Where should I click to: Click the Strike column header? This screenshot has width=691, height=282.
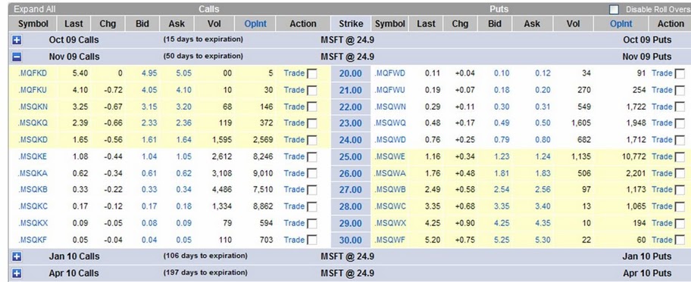[351, 23]
